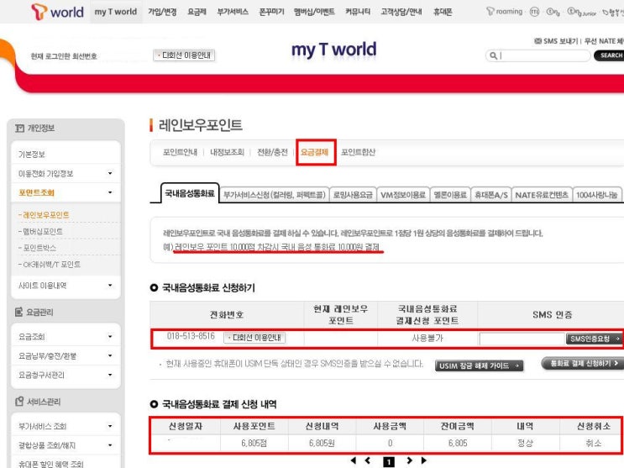Expand 이동전화 가입정보 arrow

coord(110,173)
